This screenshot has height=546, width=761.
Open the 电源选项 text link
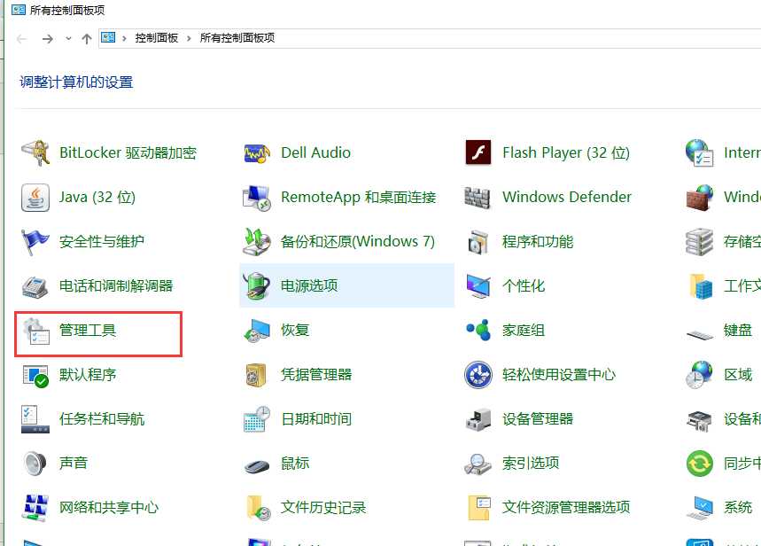coord(308,285)
